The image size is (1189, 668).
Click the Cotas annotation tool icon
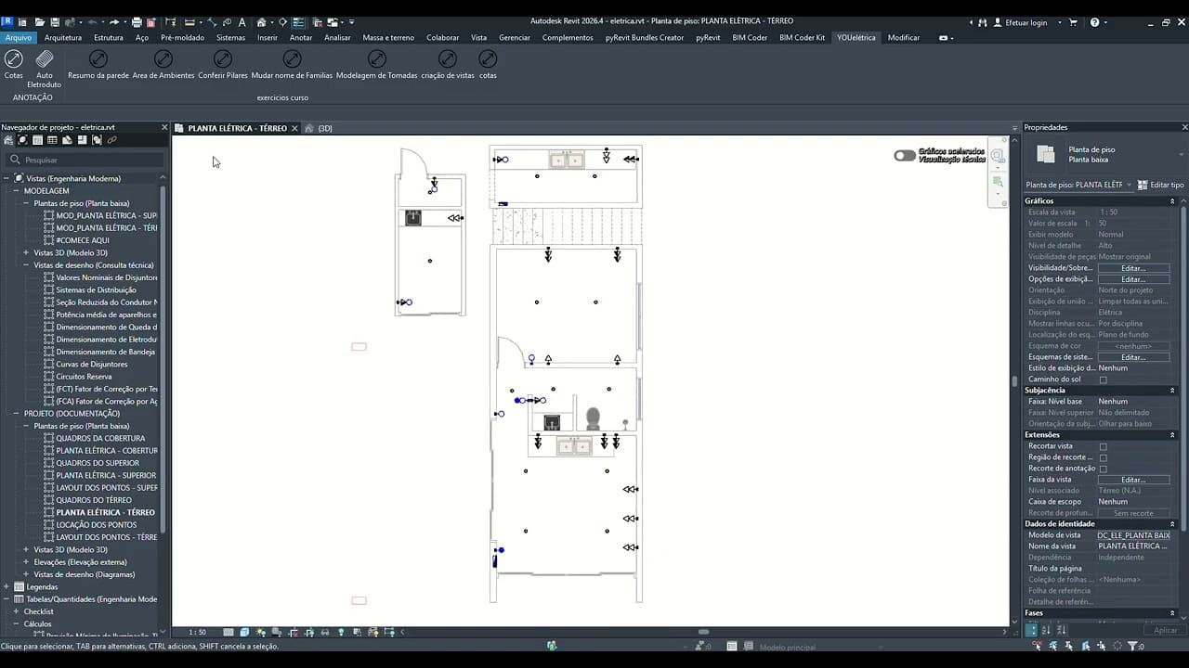(13, 59)
